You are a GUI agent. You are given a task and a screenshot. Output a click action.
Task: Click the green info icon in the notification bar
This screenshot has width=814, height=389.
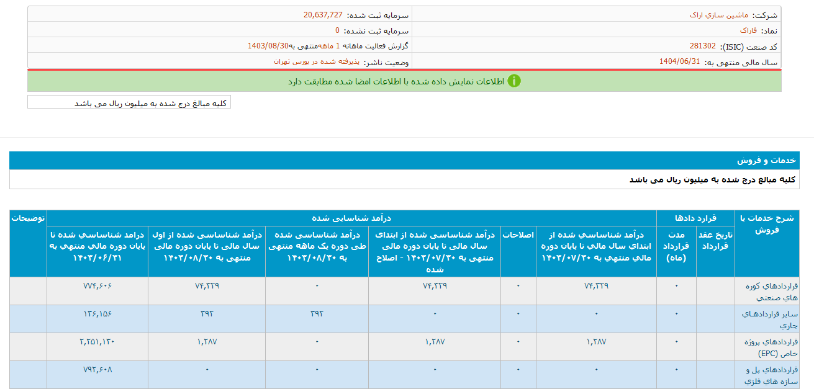click(513, 81)
